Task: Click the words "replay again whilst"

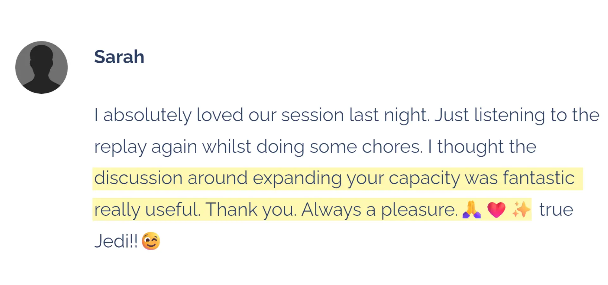Action: (173, 147)
